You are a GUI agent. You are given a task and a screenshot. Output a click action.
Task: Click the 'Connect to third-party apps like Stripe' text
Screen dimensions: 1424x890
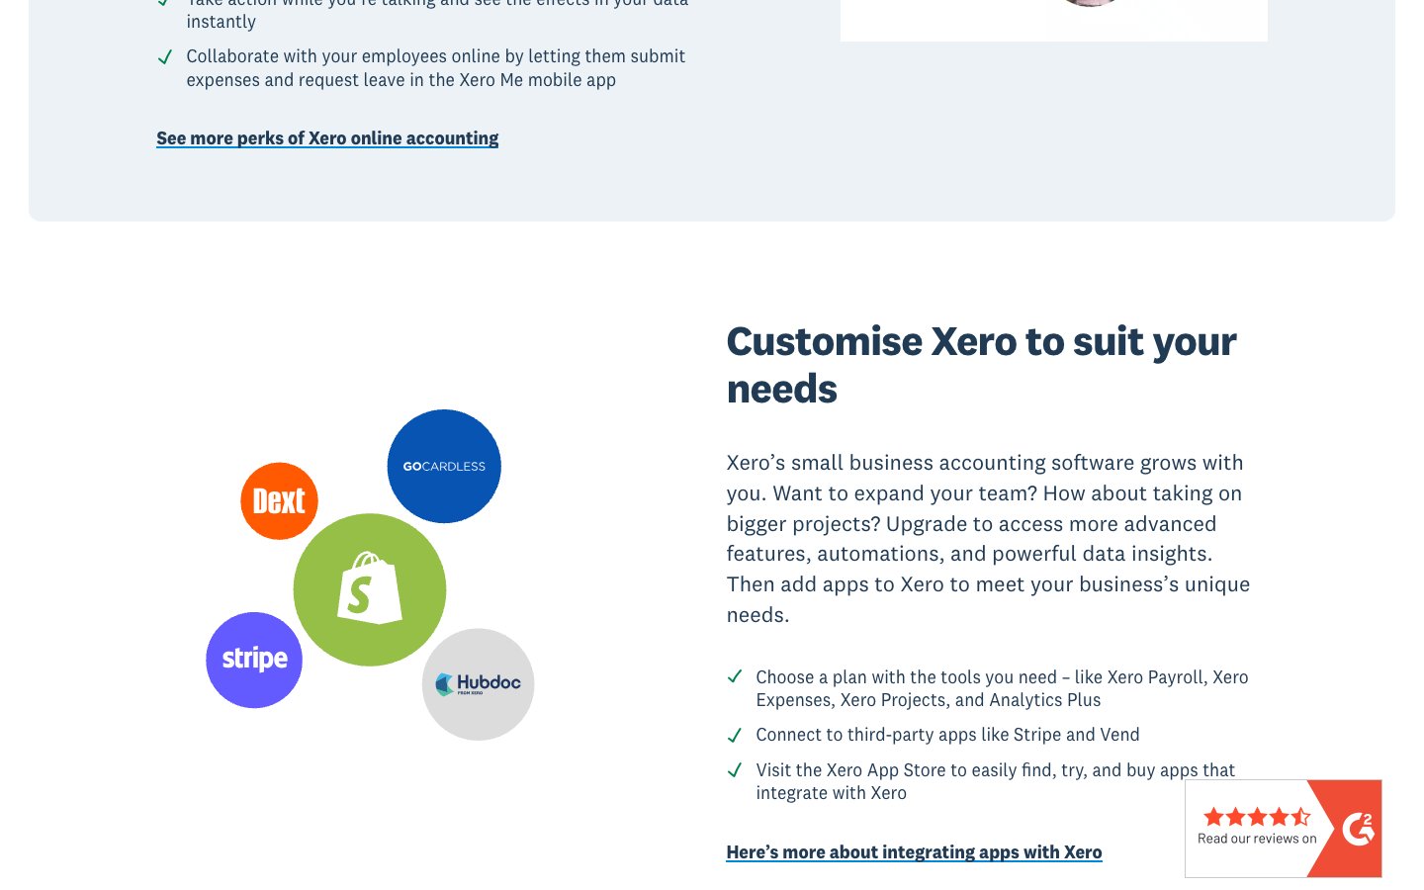coord(947,735)
